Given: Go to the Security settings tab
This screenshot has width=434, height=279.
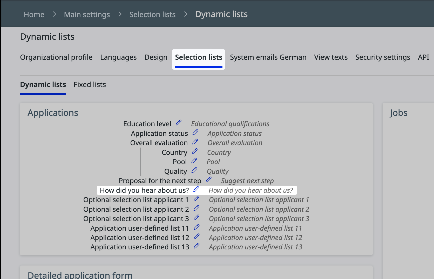Looking at the screenshot, I should pos(383,57).
